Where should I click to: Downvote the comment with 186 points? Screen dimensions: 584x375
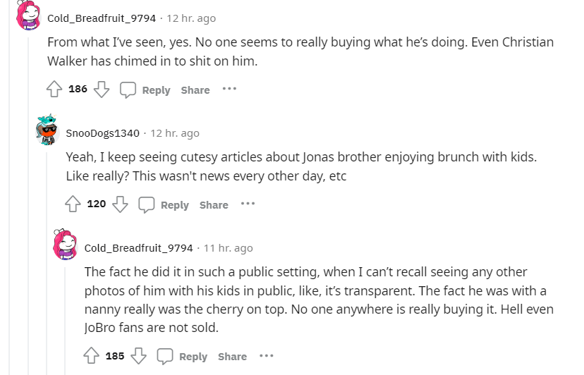(x=102, y=90)
